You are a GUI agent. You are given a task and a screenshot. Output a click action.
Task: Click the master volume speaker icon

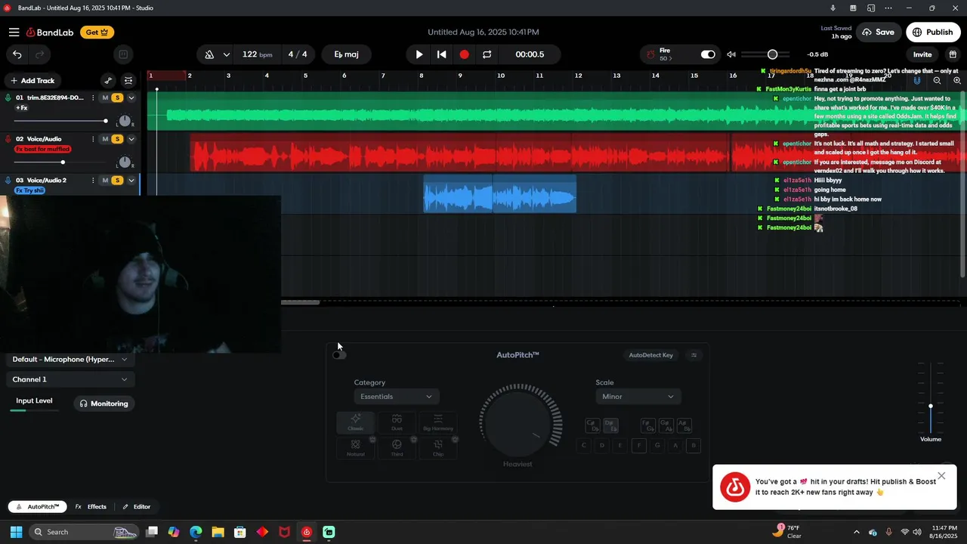pyautogui.click(x=731, y=54)
